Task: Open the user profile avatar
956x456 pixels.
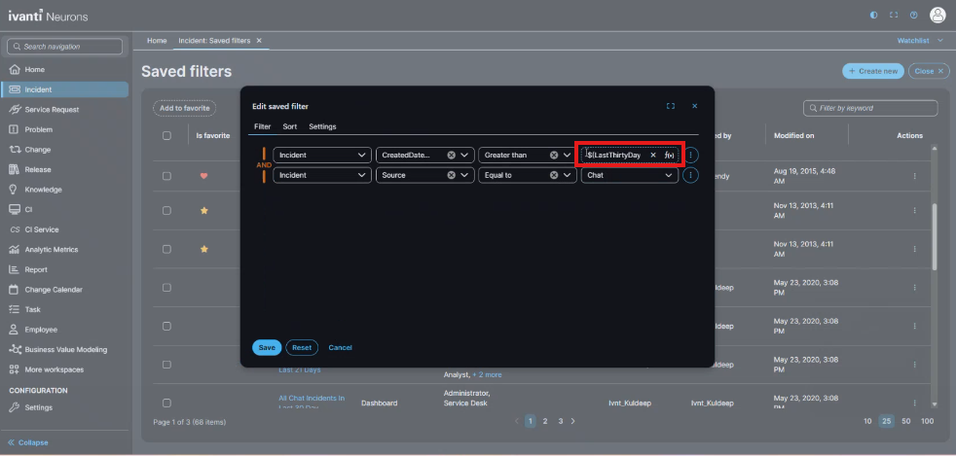Action: (938, 15)
